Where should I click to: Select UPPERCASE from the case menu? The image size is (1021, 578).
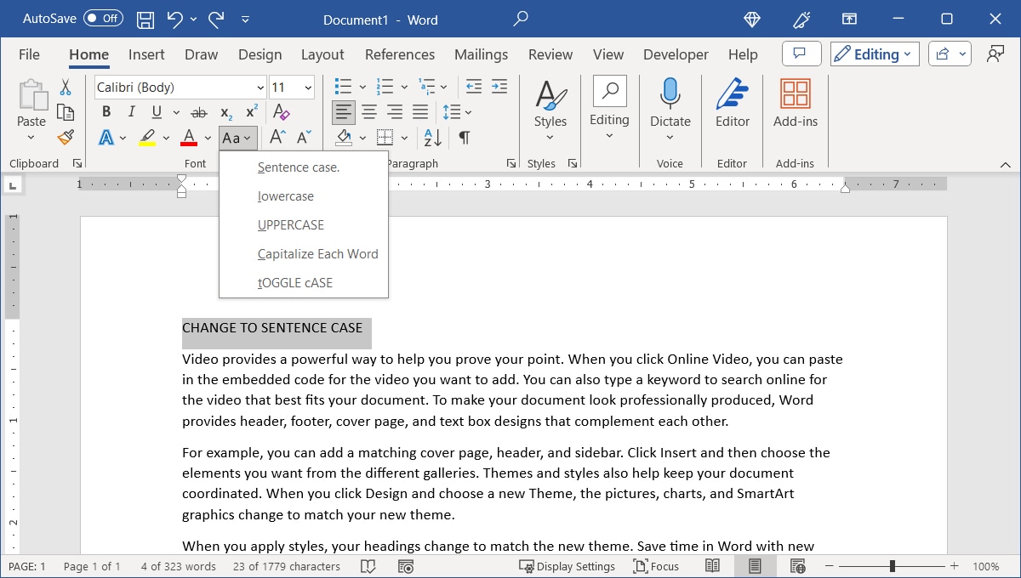(290, 224)
